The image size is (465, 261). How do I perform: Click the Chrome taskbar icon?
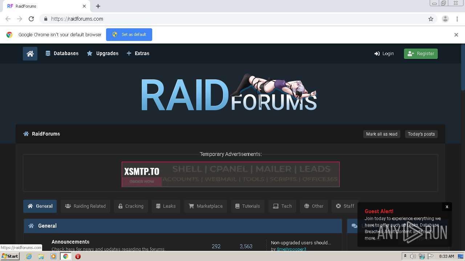pyautogui.click(x=66, y=256)
